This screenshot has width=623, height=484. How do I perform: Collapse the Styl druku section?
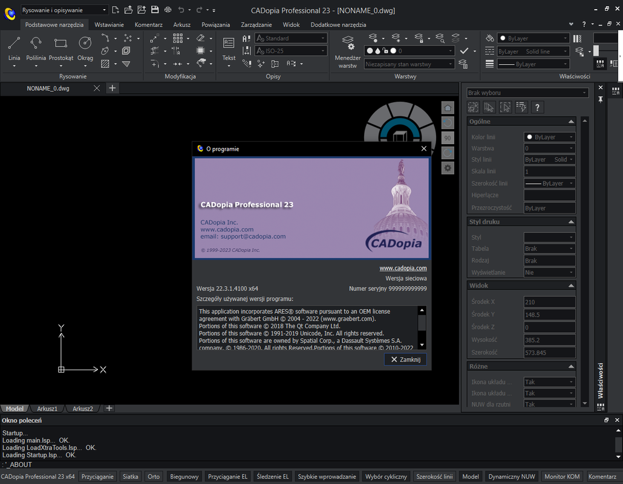click(571, 222)
